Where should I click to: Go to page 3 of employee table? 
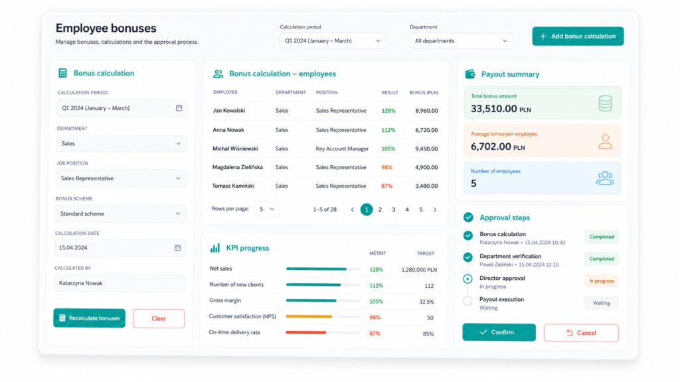tap(393, 210)
